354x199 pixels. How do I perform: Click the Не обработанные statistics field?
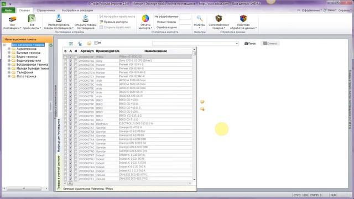pyautogui.click(x=185, y=17)
